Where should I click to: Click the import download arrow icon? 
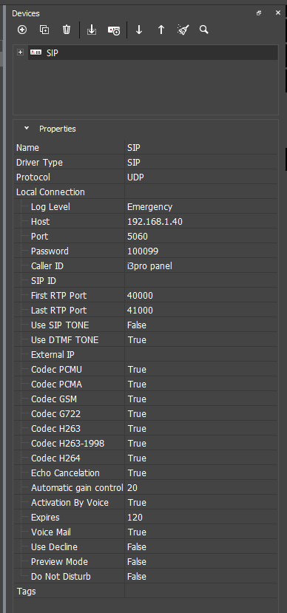coord(92,30)
